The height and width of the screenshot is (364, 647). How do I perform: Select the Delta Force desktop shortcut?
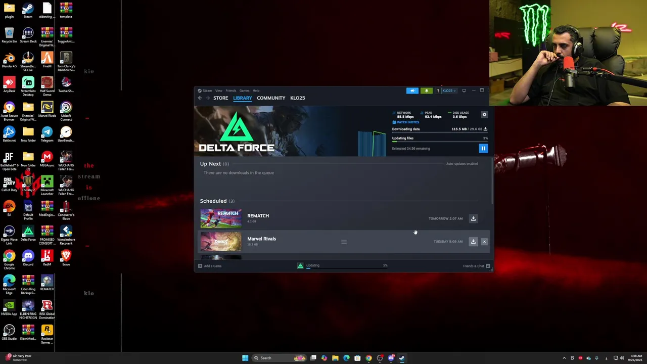[28, 234]
